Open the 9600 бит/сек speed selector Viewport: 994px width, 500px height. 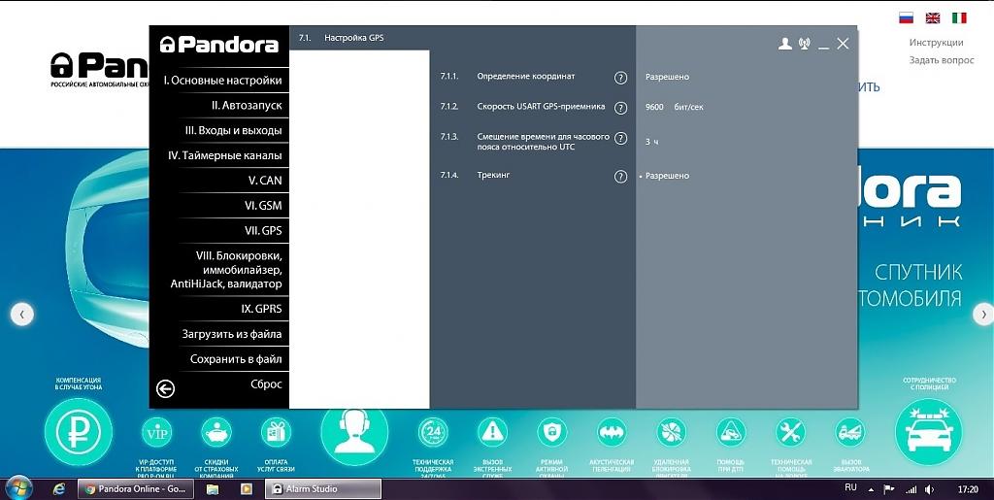tap(674, 108)
